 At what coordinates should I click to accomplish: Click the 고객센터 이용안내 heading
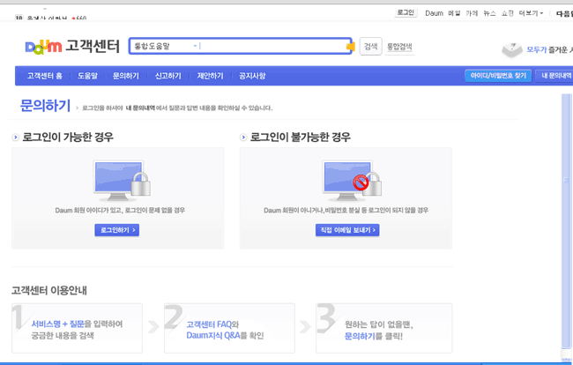click(49, 290)
